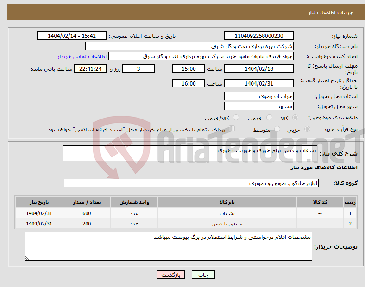The height and width of the screenshot is (287, 365).
Task: Click the request creator field جواد فریدی
Action: coord(201,56)
